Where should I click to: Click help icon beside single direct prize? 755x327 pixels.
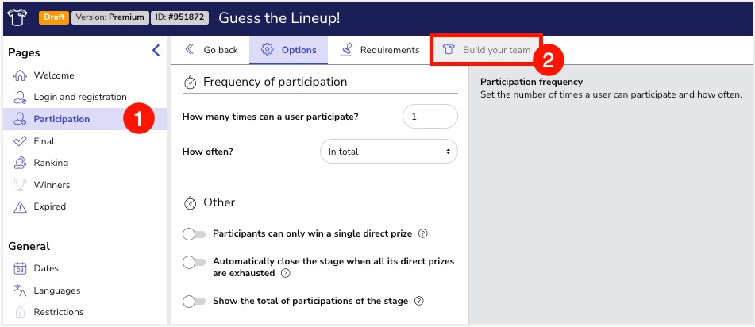click(x=423, y=233)
